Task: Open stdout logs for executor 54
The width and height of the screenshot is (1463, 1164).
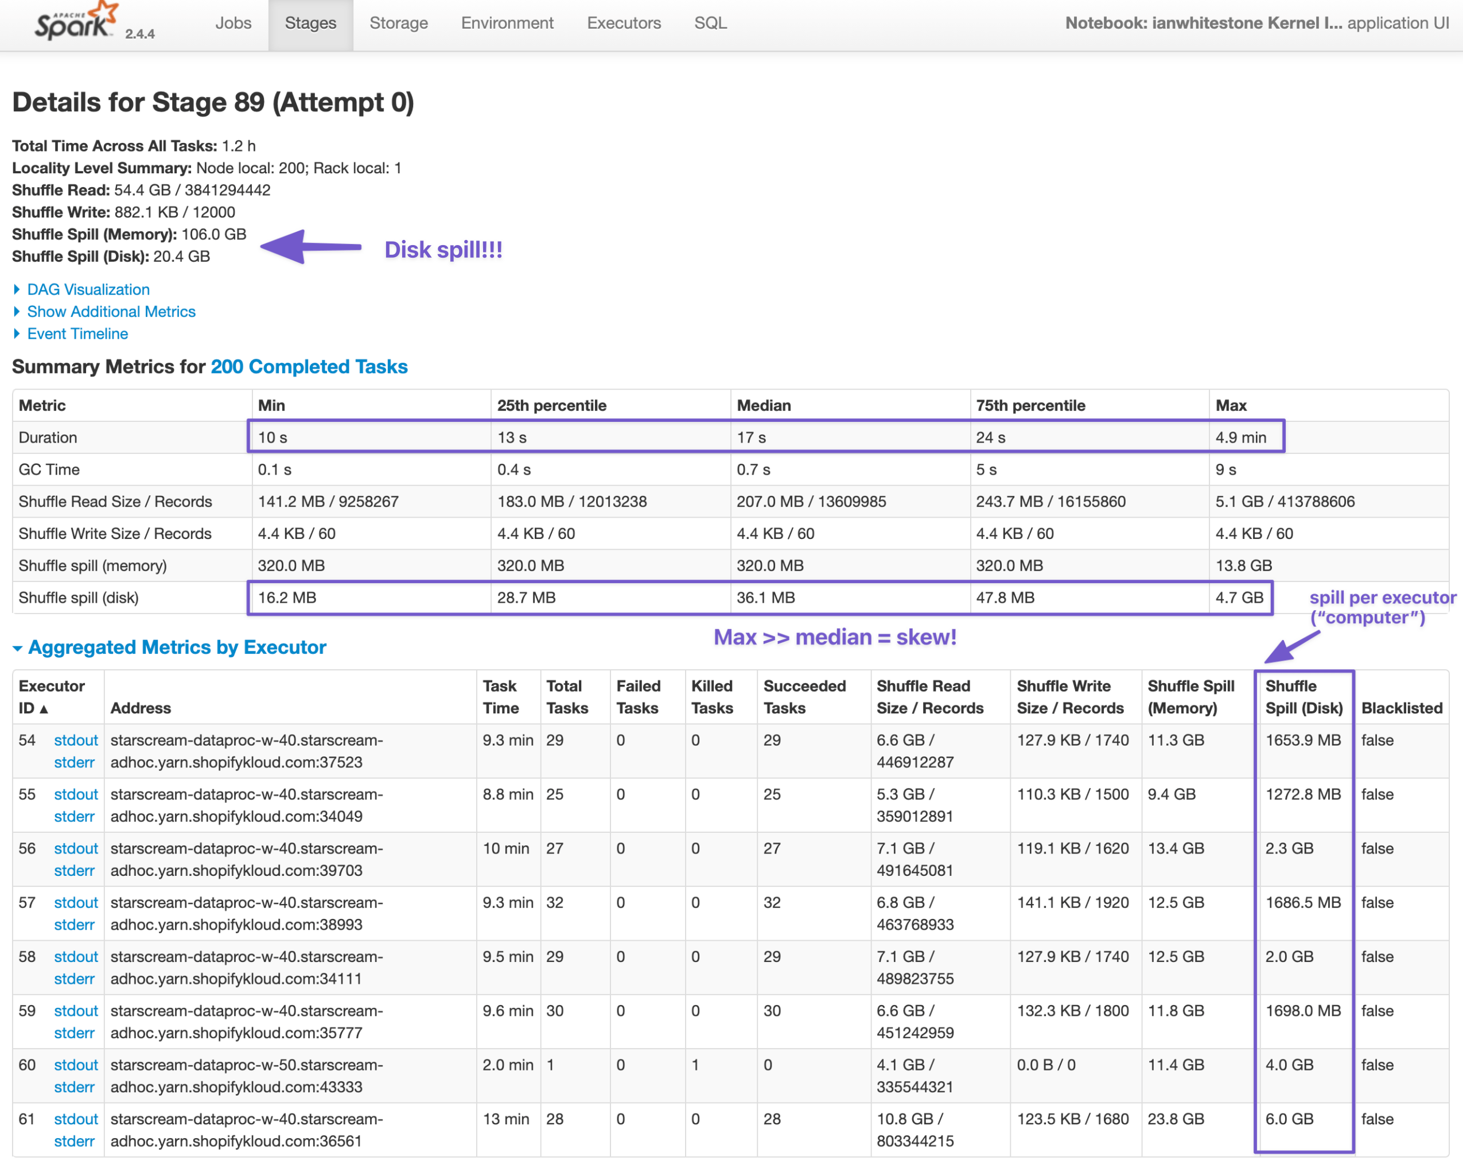Action: pyautogui.click(x=75, y=740)
